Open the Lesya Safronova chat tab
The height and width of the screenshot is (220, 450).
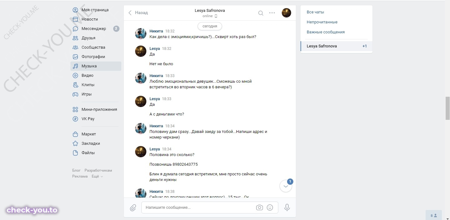point(336,46)
